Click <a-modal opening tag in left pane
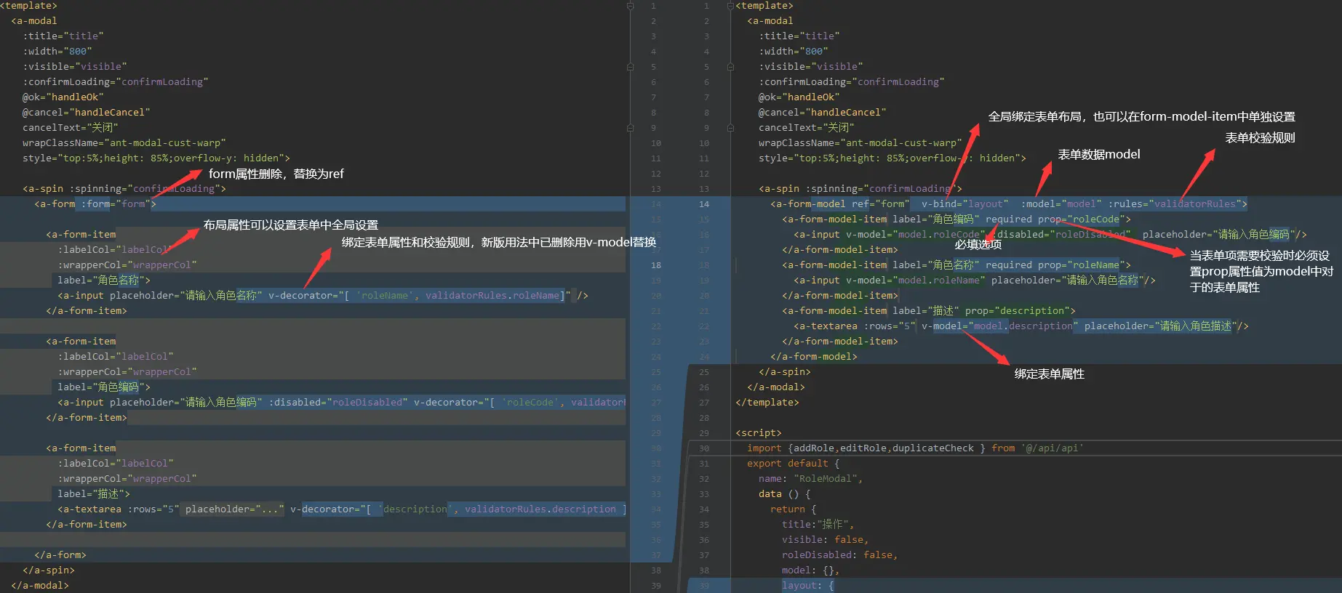This screenshot has width=1342, height=593. 34,21
